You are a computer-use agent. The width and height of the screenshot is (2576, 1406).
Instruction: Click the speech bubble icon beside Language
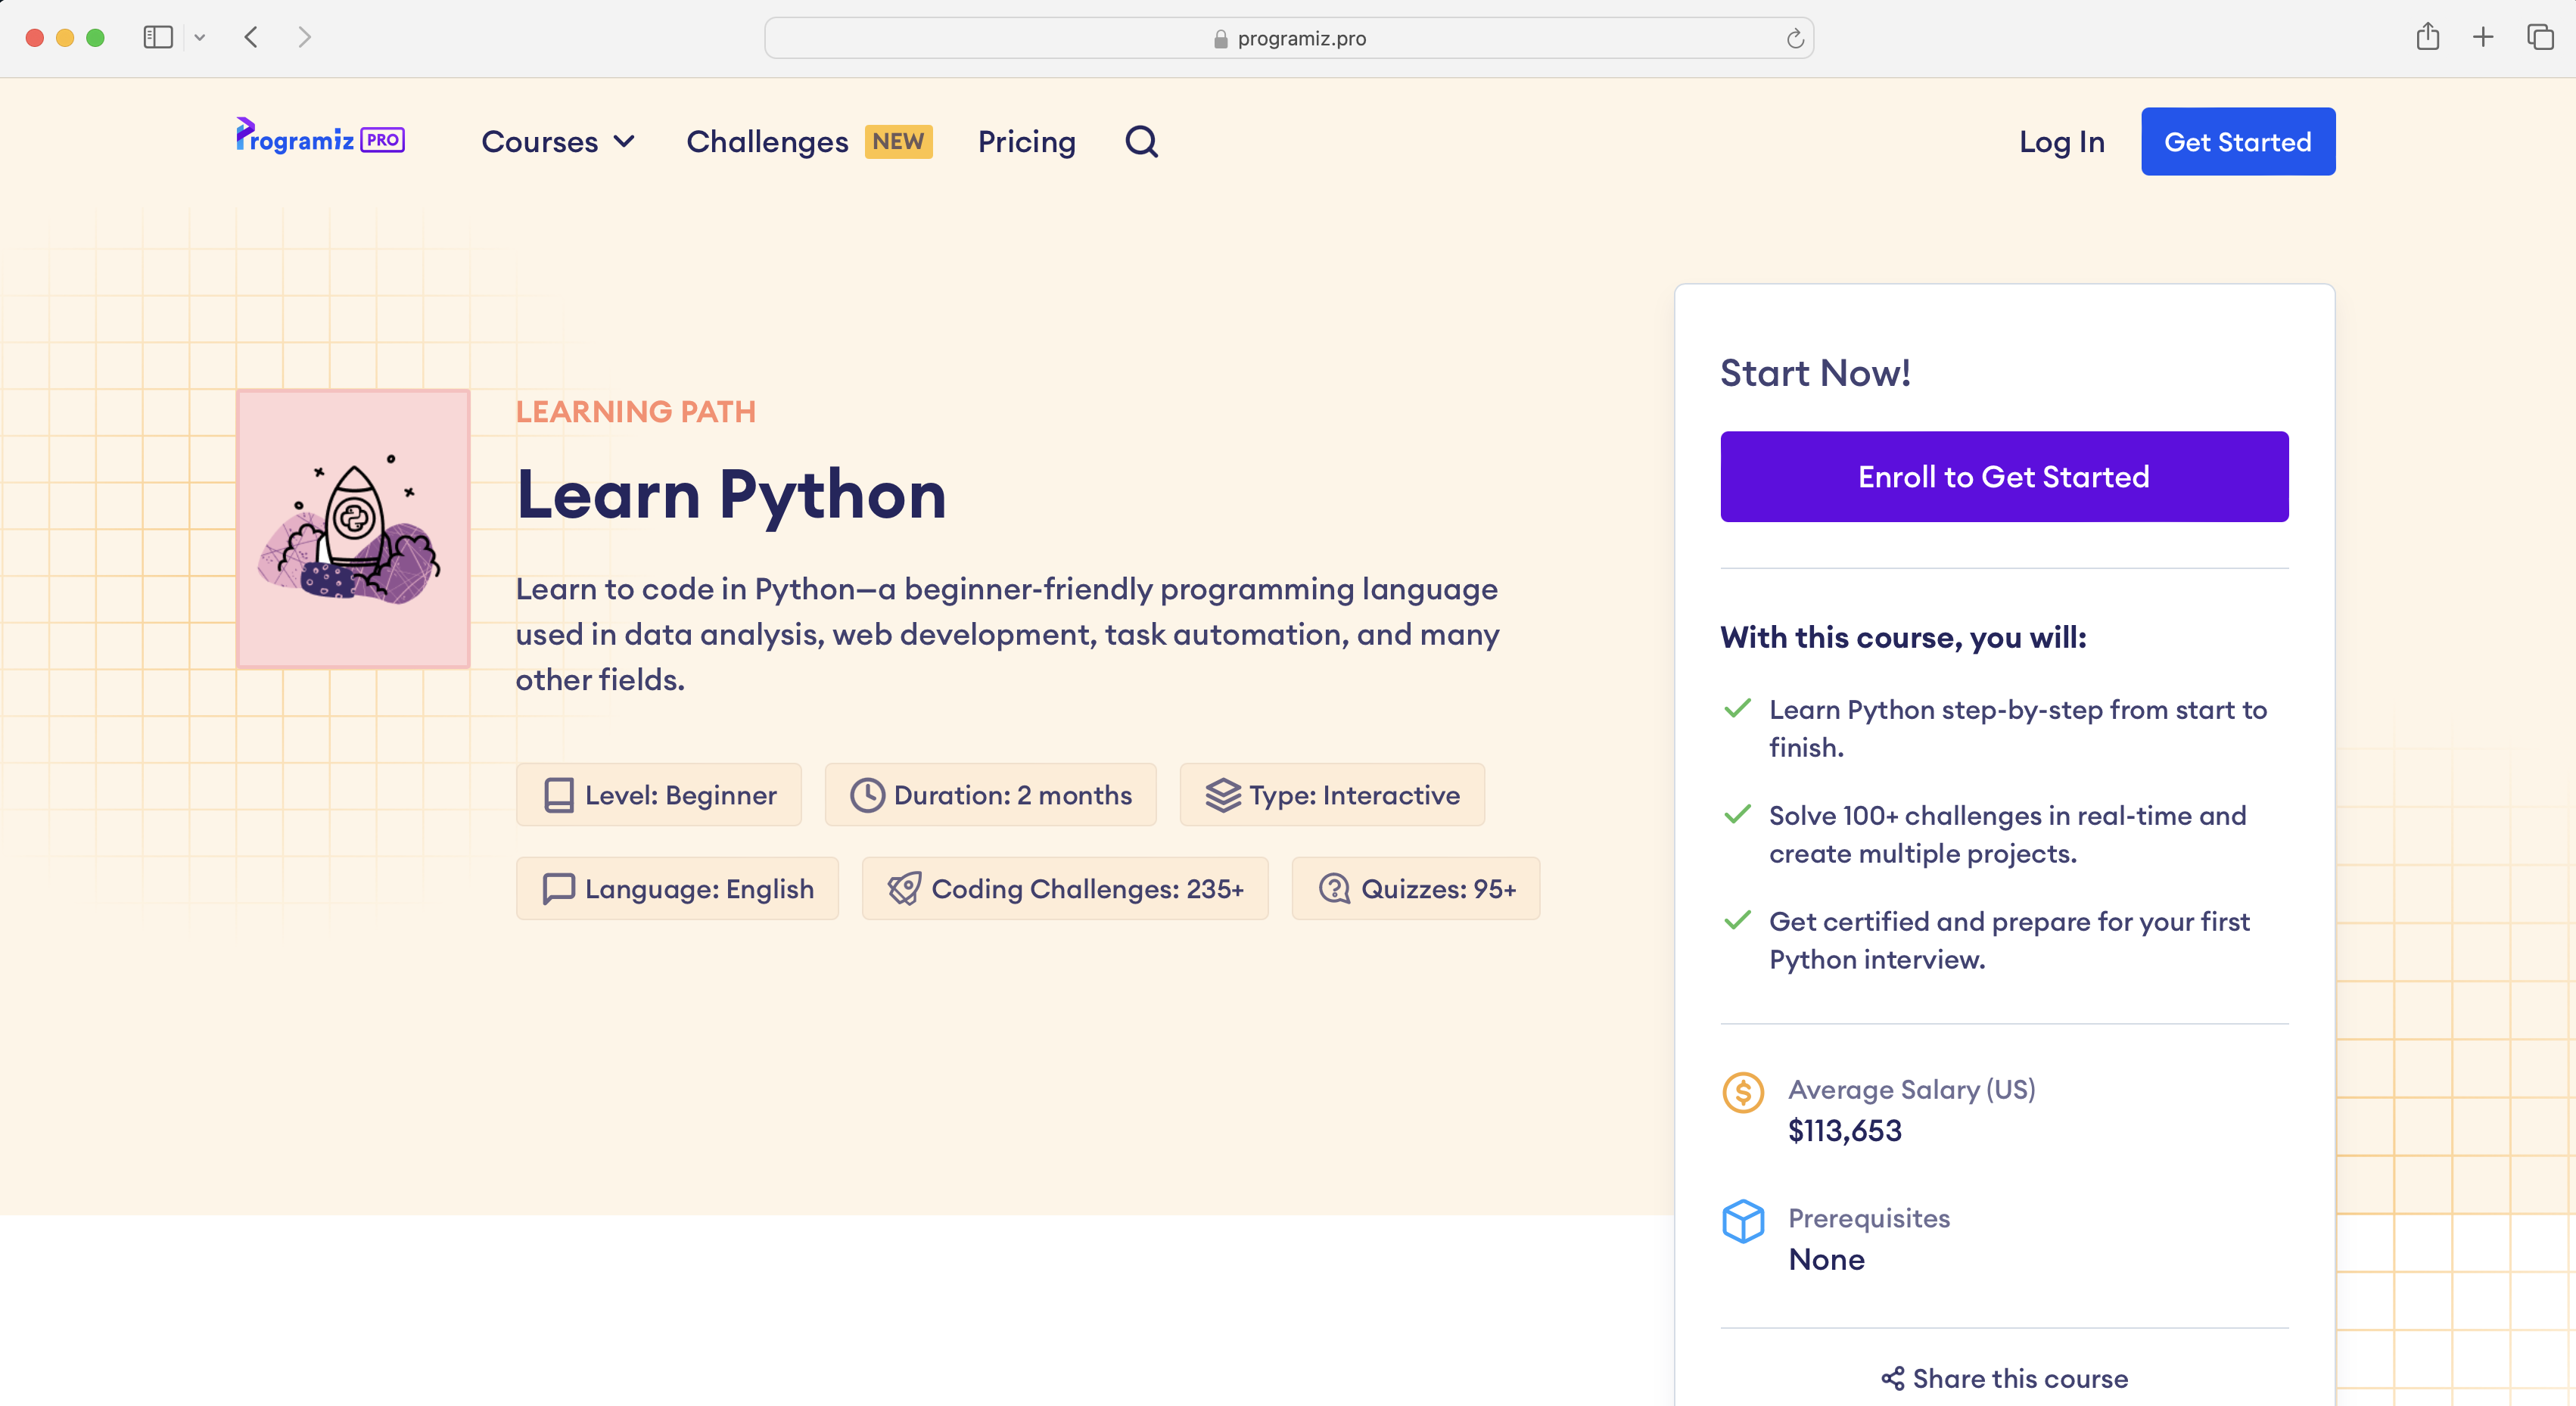[558, 888]
